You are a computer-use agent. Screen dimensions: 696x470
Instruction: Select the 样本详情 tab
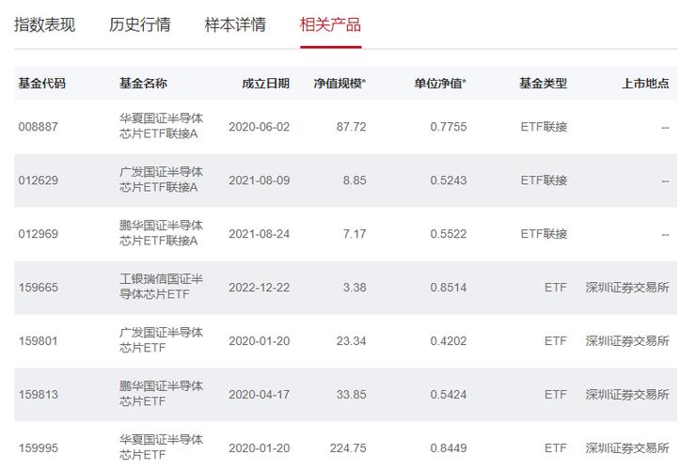(235, 24)
